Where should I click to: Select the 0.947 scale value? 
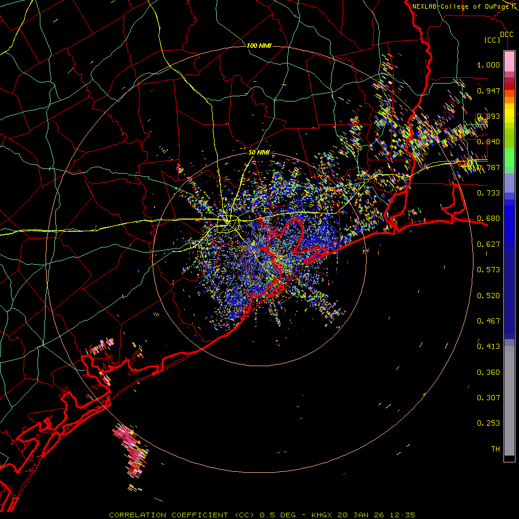tap(488, 91)
